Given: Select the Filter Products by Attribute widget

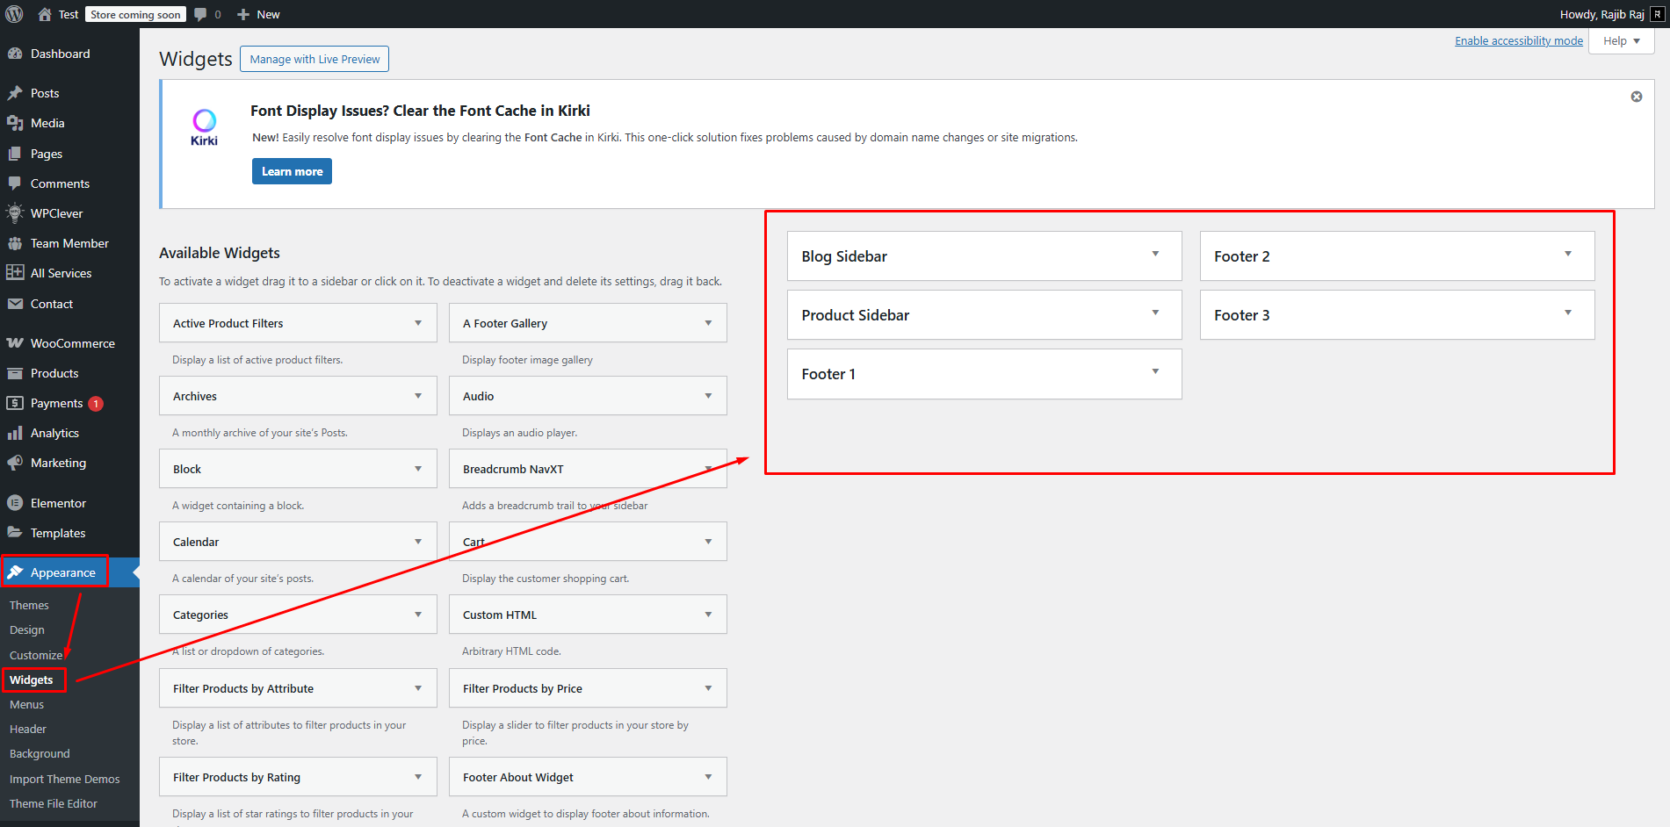Looking at the screenshot, I should click(x=298, y=688).
